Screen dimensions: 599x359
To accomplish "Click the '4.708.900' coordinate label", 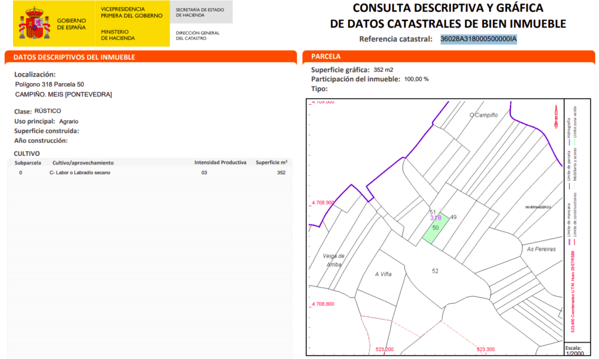I will (x=323, y=202).
